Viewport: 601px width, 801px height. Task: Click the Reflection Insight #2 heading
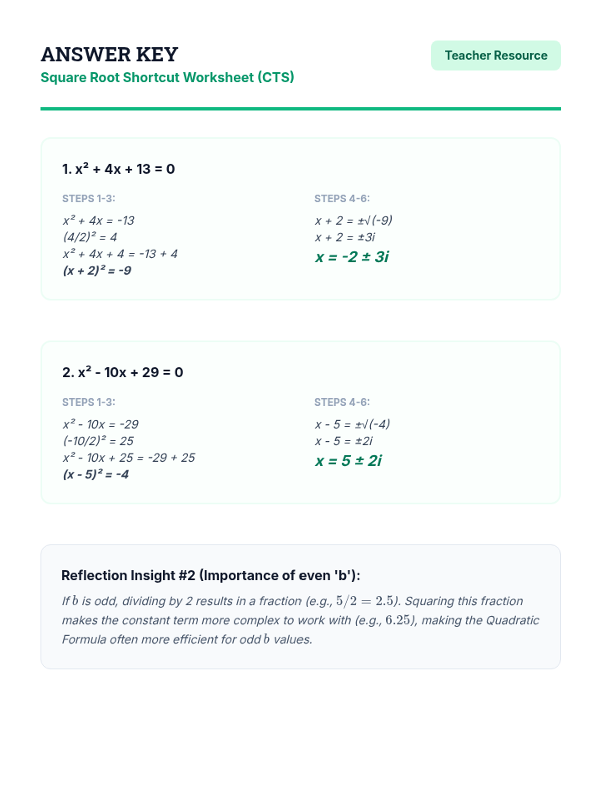(210, 575)
